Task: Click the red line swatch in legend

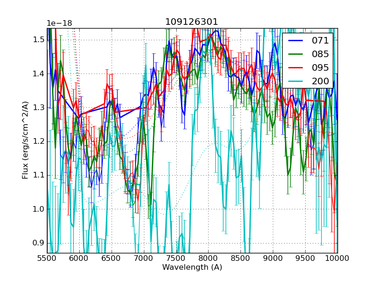Action: click(296, 68)
